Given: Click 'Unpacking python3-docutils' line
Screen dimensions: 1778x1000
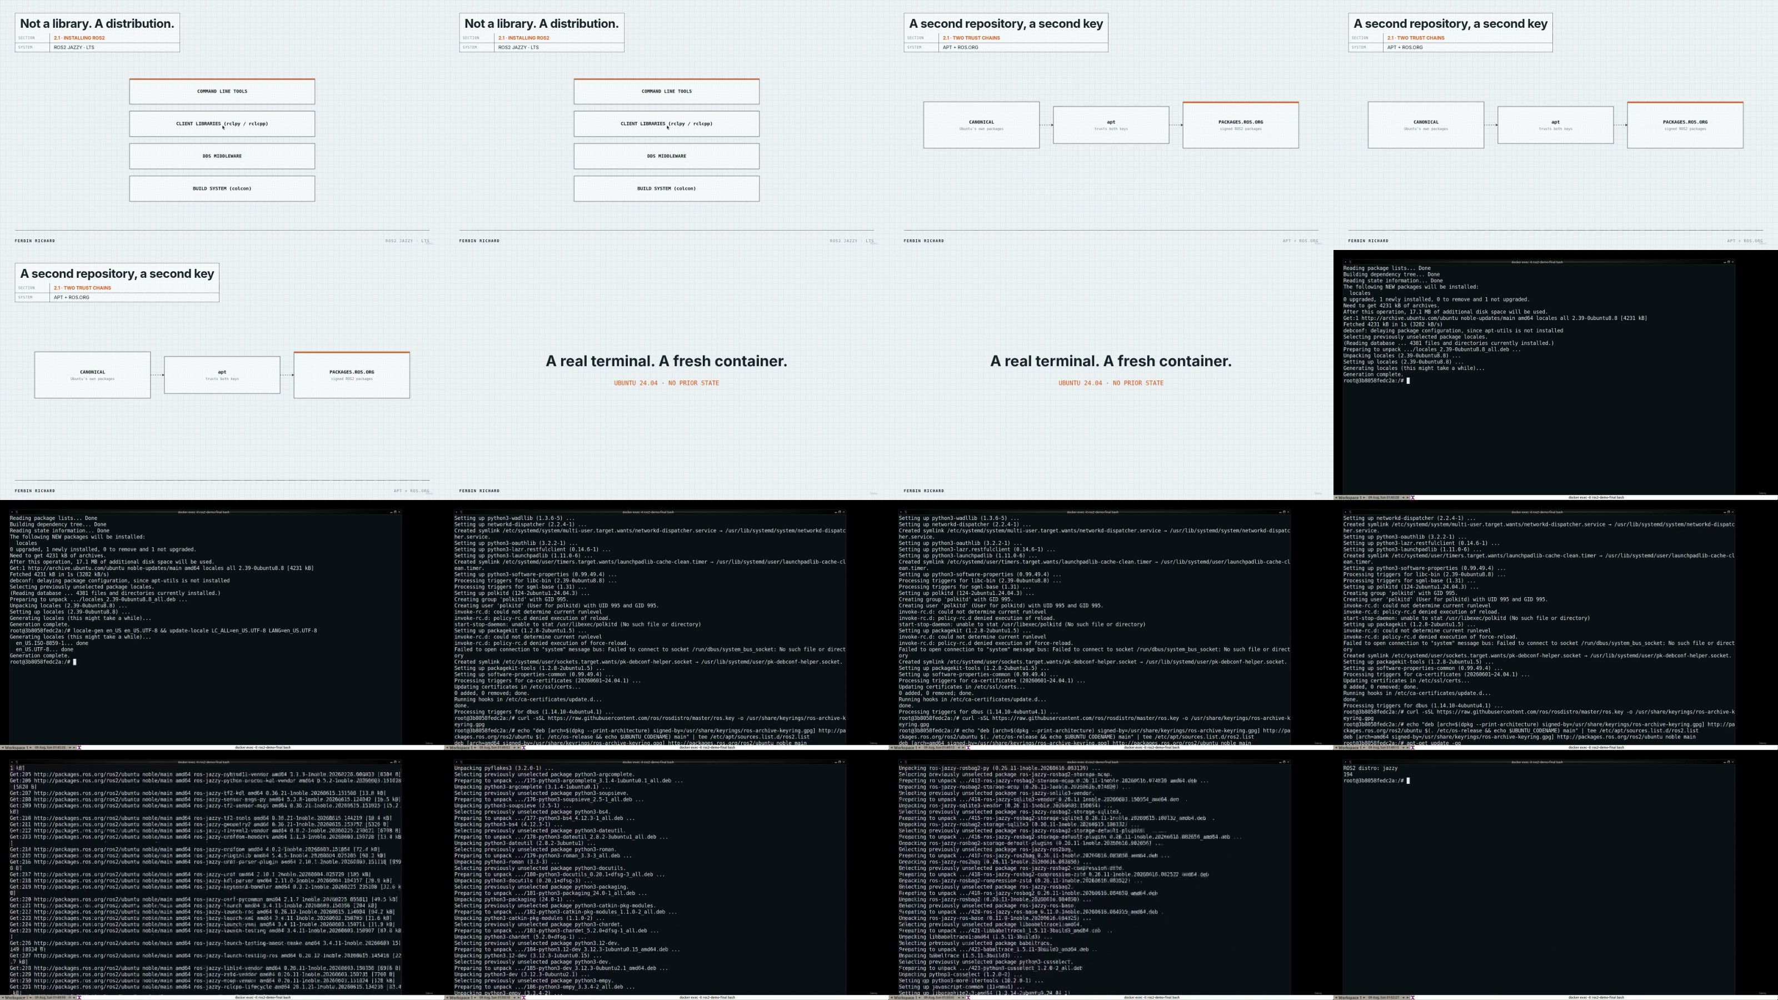Looking at the screenshot, I should tap(523, 881).
